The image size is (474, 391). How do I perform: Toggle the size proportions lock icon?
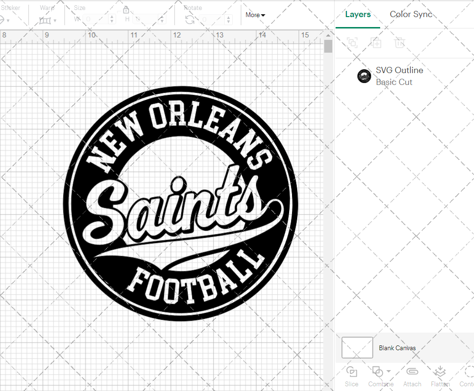point(126,10)
